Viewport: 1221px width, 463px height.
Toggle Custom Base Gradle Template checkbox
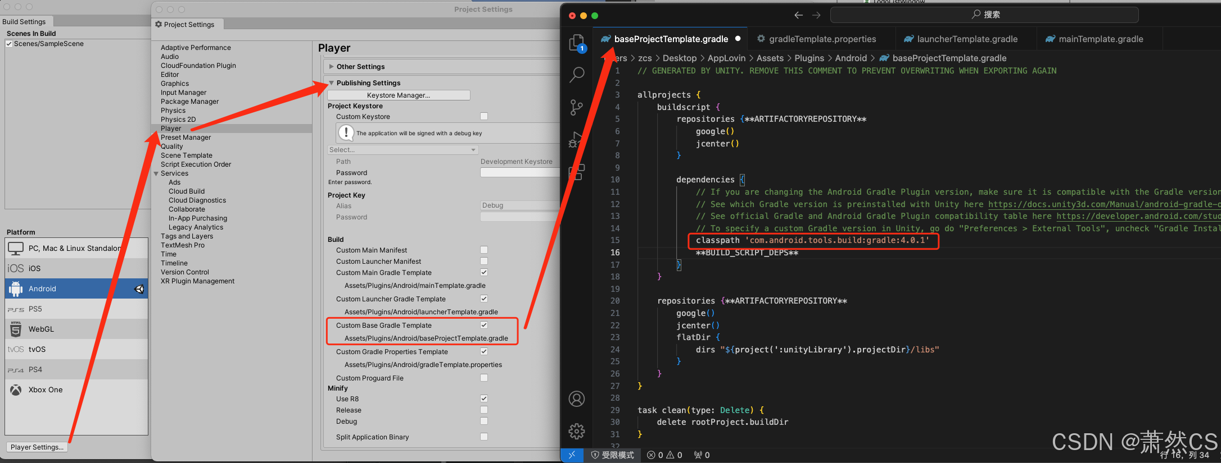[x=484, y=325]
